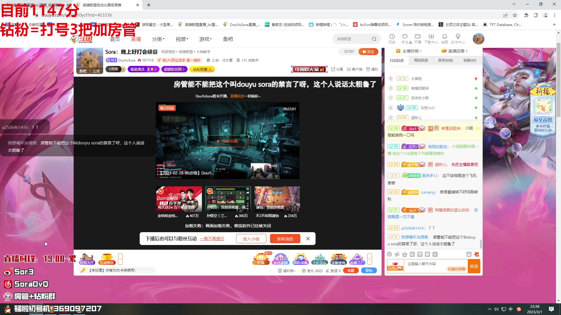Click the 发布动态 button
The width and height of the screenshot is (561, 315).
tap(285, 239)
